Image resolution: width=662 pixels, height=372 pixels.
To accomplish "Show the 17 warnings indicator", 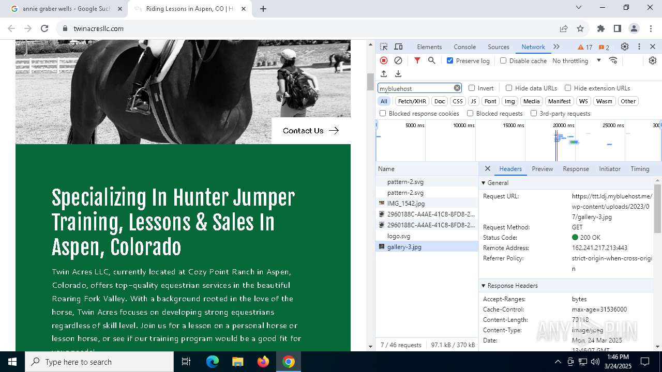I will [x=585, y=47].
